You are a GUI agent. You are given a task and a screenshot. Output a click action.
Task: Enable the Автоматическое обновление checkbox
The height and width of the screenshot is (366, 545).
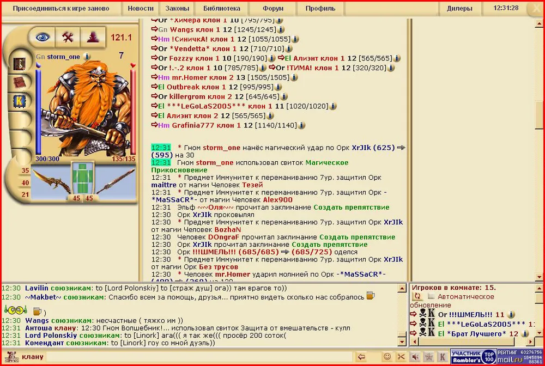(x=431, y=297)
